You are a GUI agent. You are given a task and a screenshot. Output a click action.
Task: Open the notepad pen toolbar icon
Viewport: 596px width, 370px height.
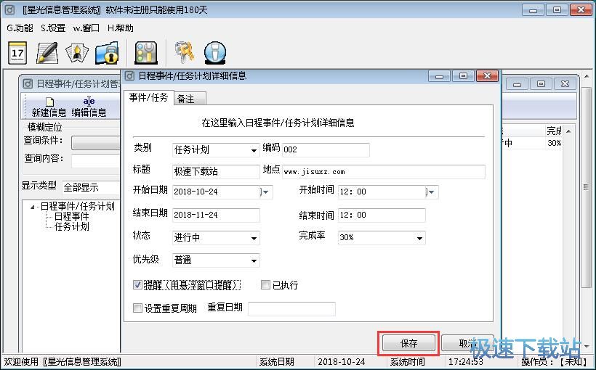[47, 53]
